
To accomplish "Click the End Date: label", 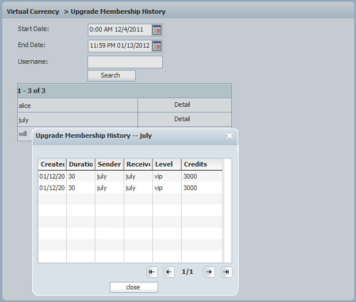I will pos(32,45).
